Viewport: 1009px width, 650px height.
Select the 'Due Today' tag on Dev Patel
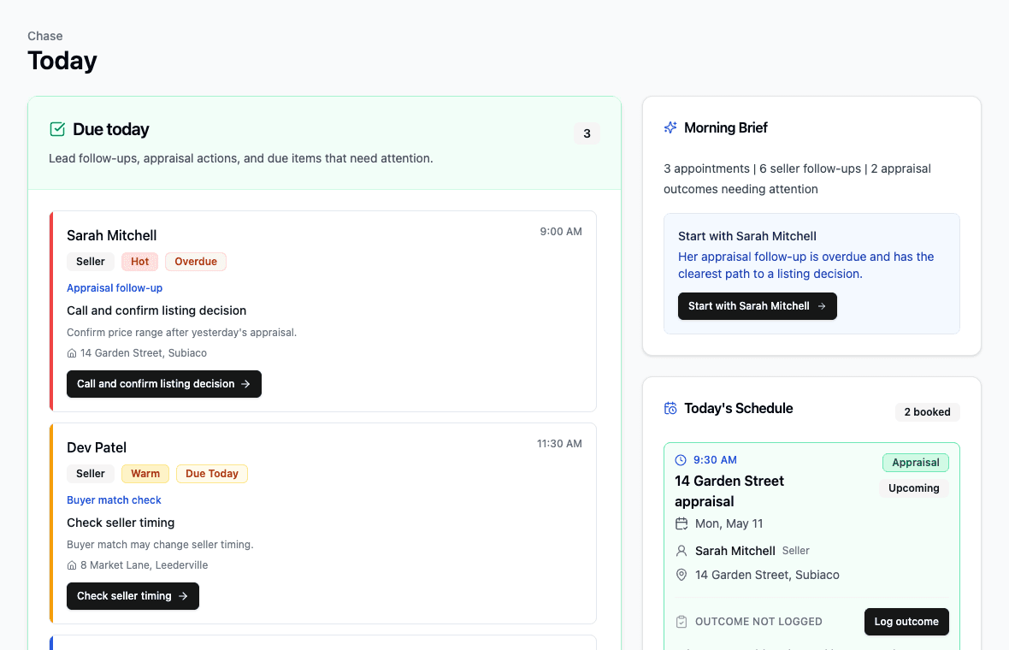click(212, 474)
